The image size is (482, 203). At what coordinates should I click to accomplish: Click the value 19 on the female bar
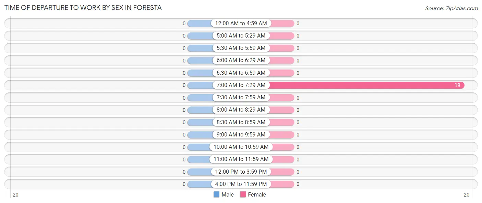pyautogui.click(x=457, y=85)
